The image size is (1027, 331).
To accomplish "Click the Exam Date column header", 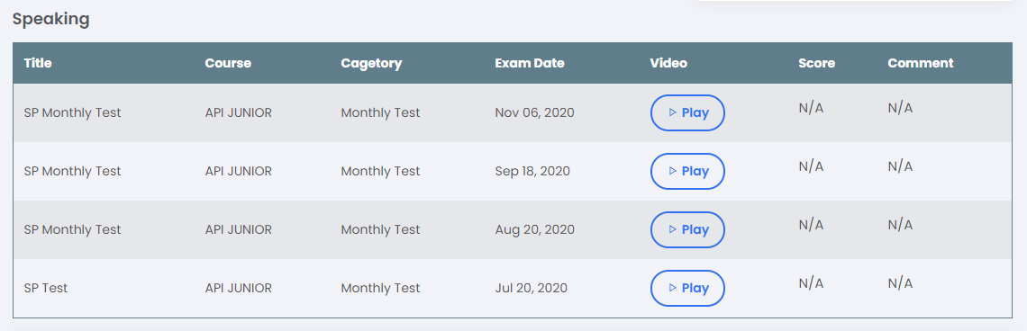I will (x=530, y=64).
